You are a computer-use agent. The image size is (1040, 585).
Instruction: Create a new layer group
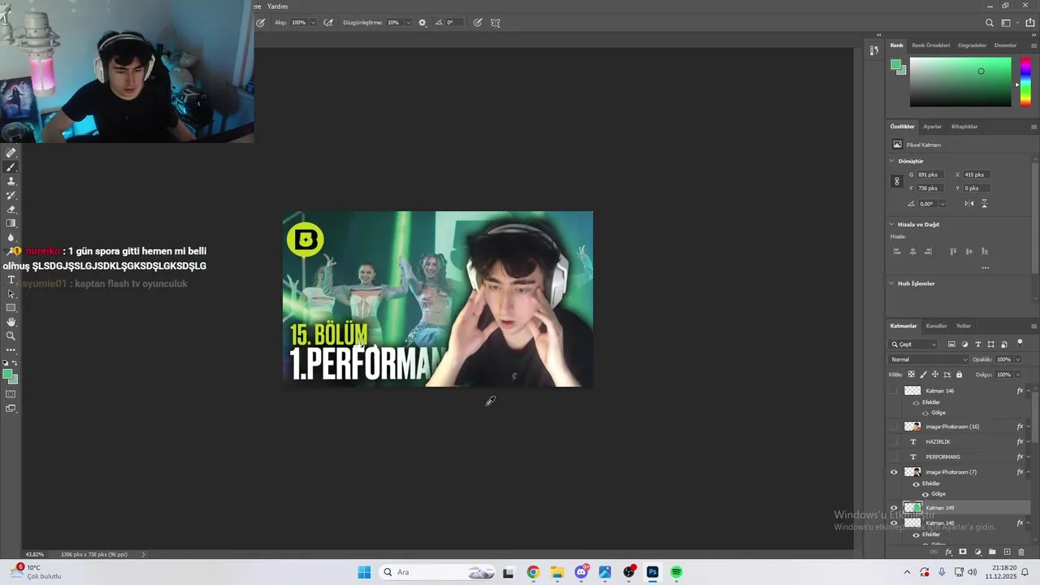(x=992, y=552)
